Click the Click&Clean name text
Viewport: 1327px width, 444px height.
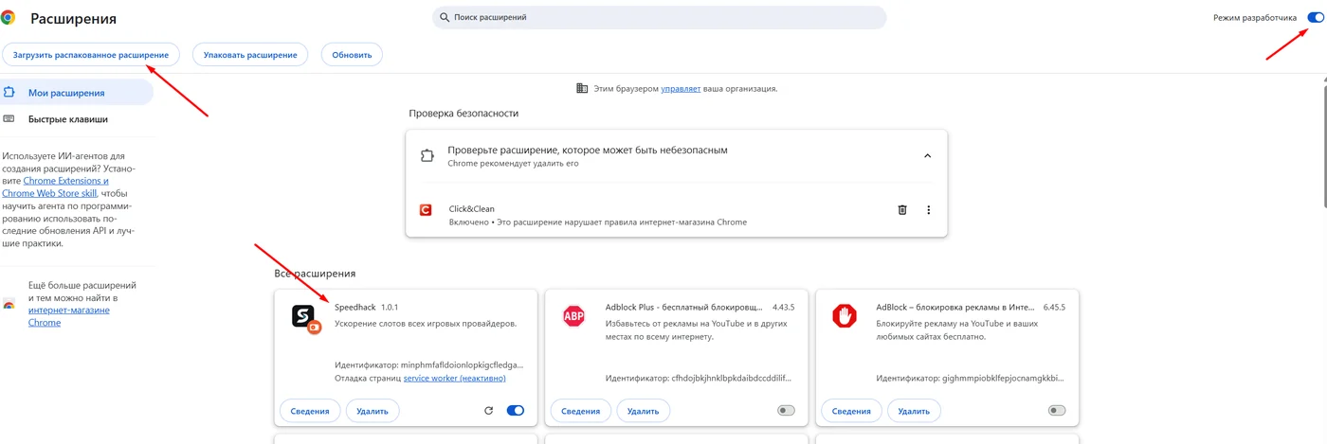point(472,209)
